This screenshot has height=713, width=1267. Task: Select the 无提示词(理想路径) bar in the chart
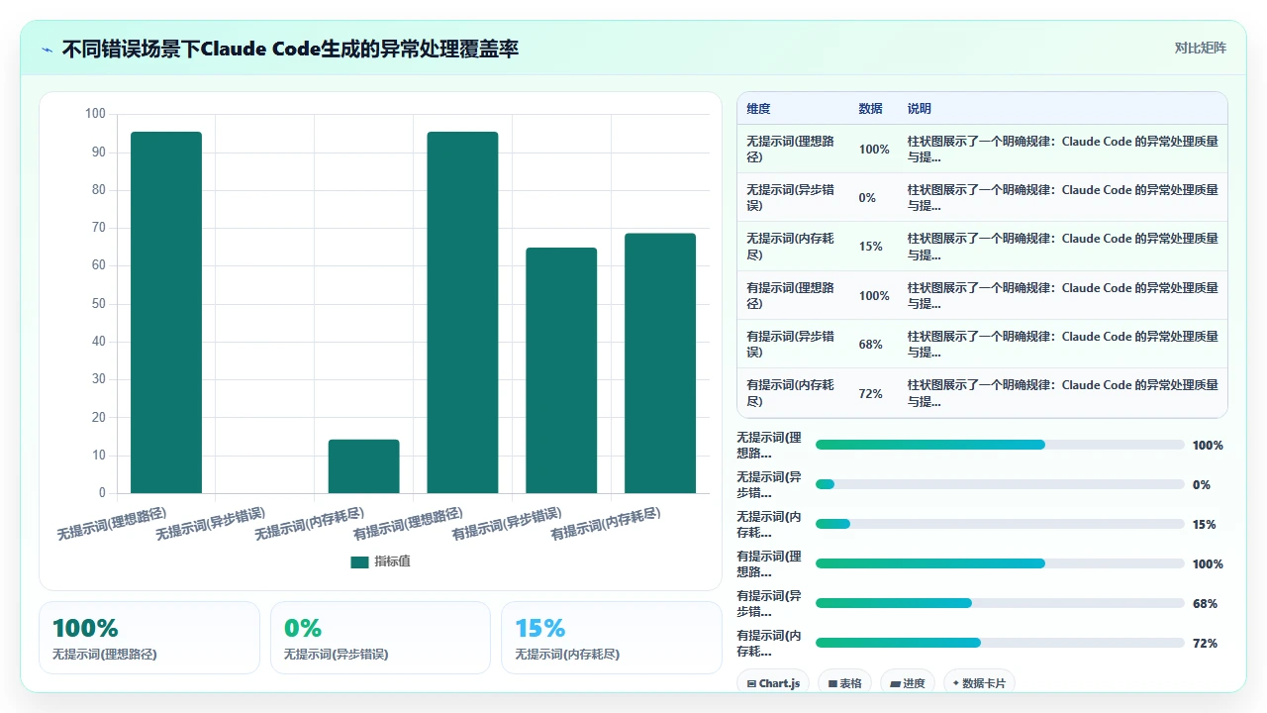click(166, 312)
